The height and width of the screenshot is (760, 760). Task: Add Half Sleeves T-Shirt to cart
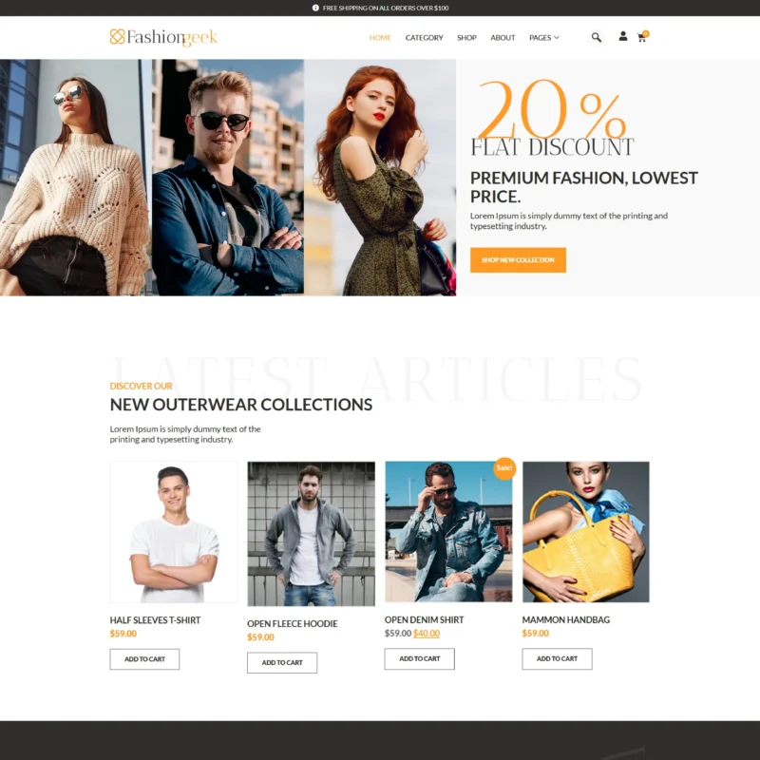coord(144,659)
